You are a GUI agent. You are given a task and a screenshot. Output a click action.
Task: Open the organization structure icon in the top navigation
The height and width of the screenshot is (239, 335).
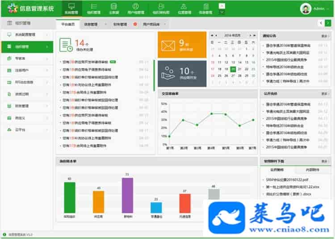tap(161, 6)
